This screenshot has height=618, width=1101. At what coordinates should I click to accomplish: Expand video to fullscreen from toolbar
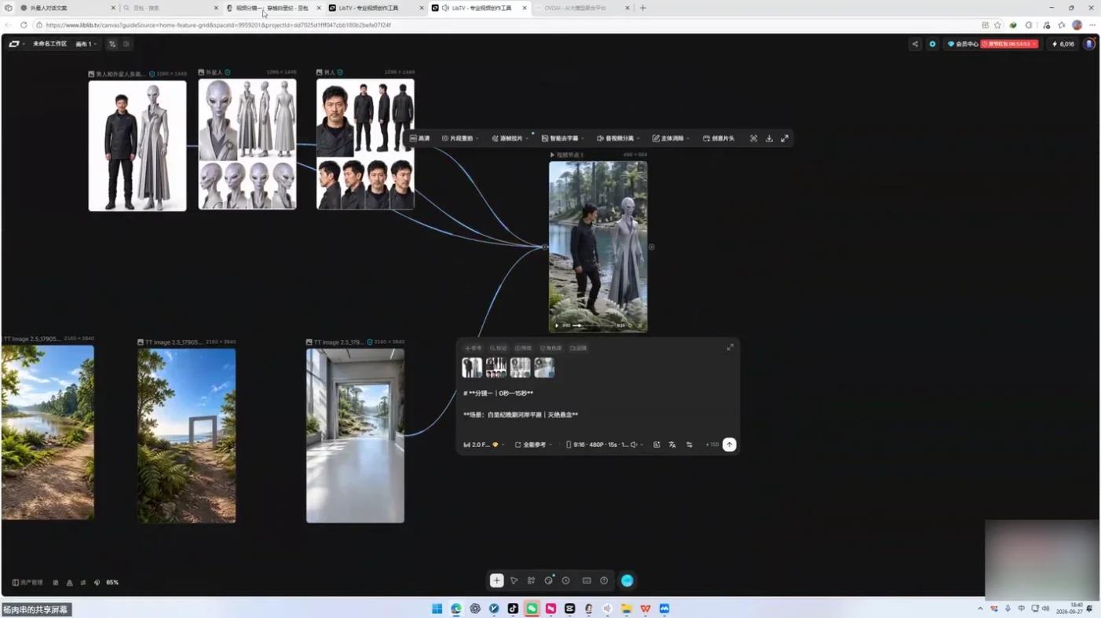pyautogui.click(x=785, y=138)
